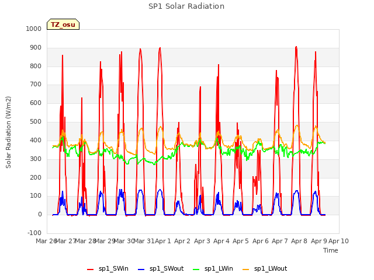The image size is (374, 280).
Task: Click the Apr 1 x-axis tick label
Action: pos(163,241)
